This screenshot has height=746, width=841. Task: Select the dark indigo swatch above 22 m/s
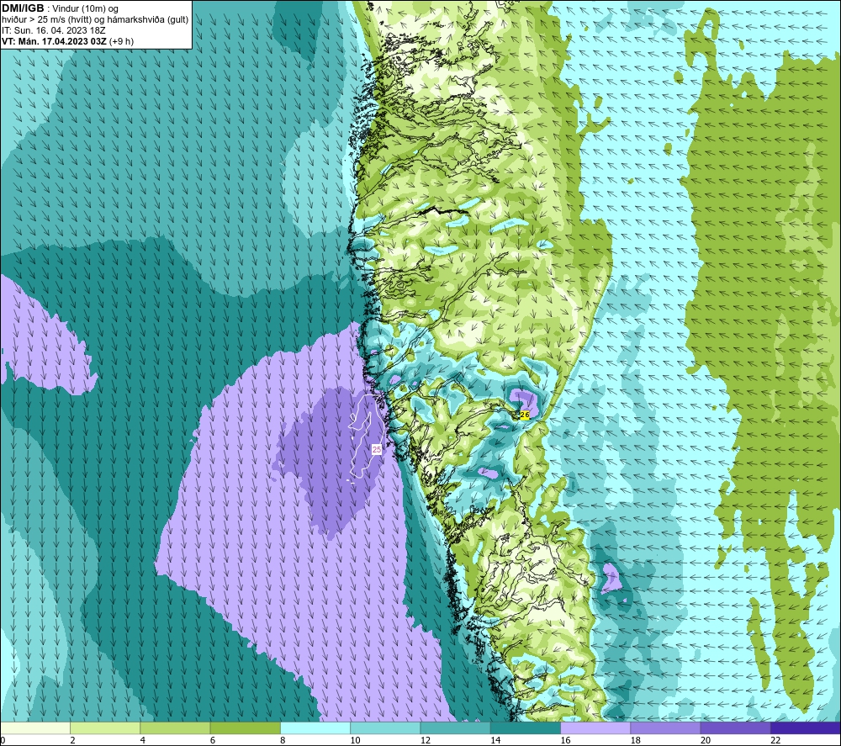click(x=806, y=727)
